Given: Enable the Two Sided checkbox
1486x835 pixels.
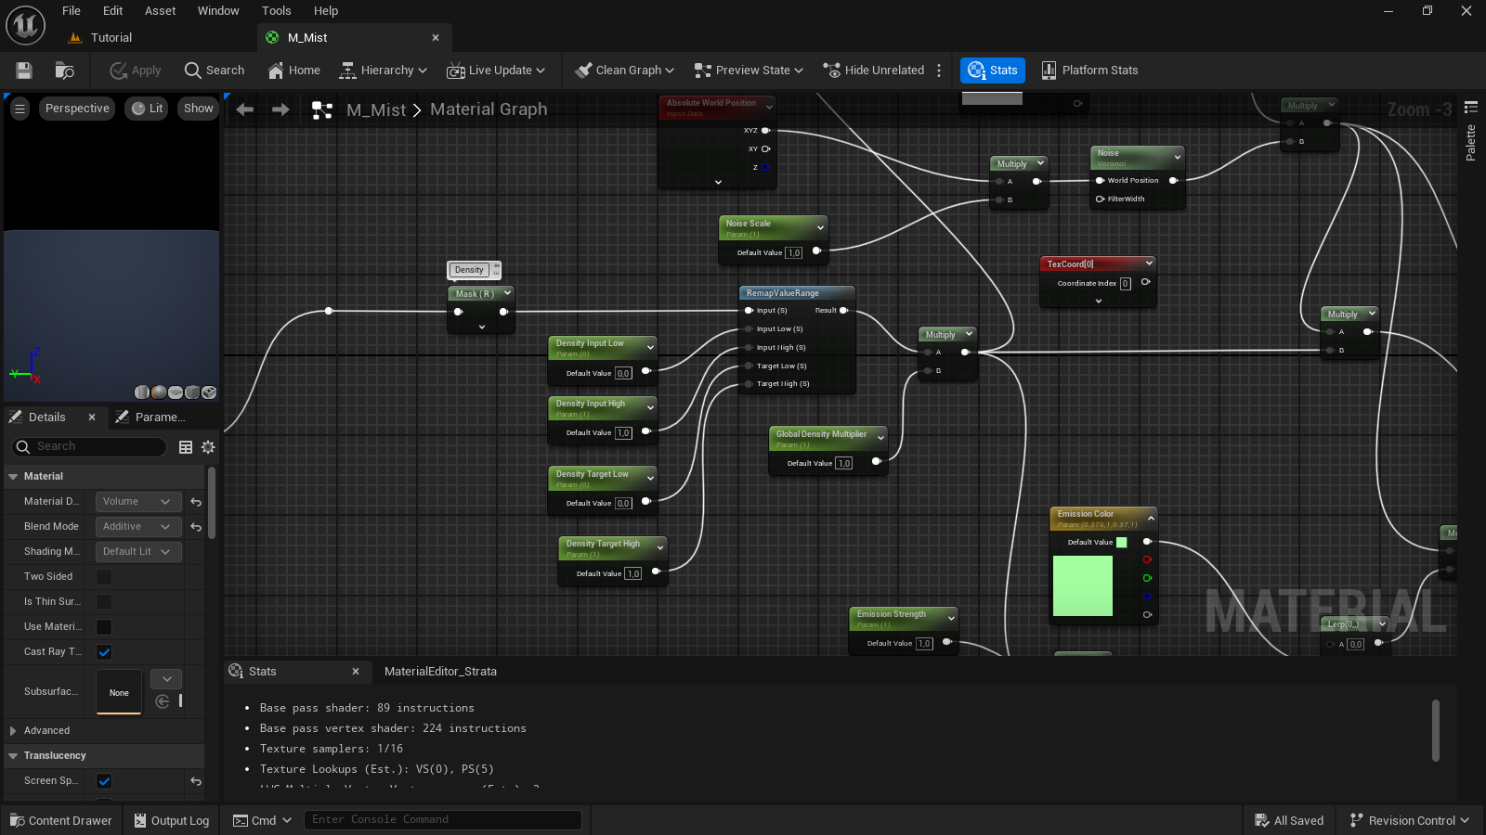Looking at the screenshot, I should point(104,577).
